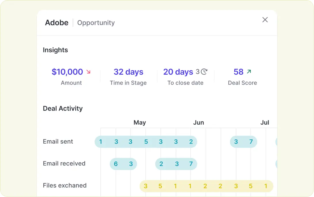Image resolution: width=314 pixels, height=197 pixels.
Task: Open the $10,000 Amount insight
Action: 67,72
